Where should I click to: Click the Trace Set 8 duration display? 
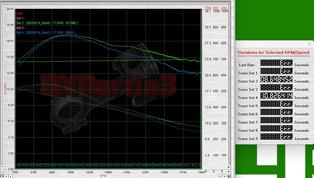pos(276,128)
